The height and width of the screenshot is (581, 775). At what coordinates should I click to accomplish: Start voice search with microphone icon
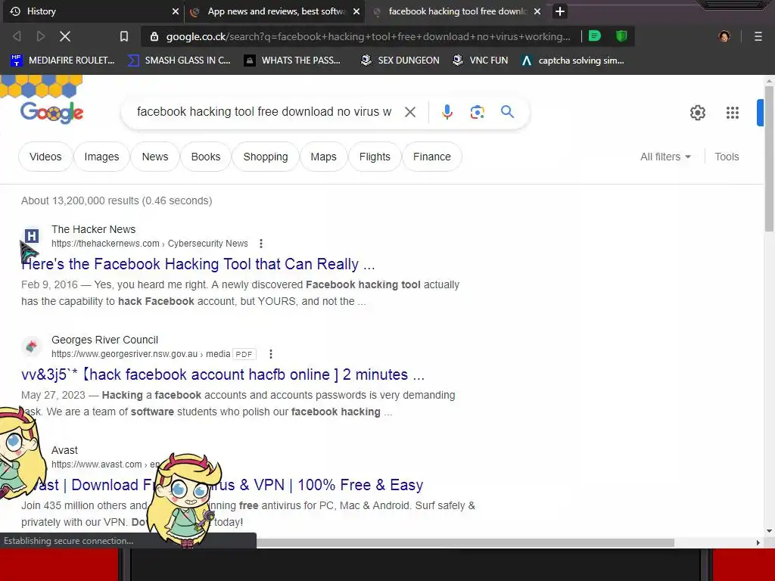(447, 112)
